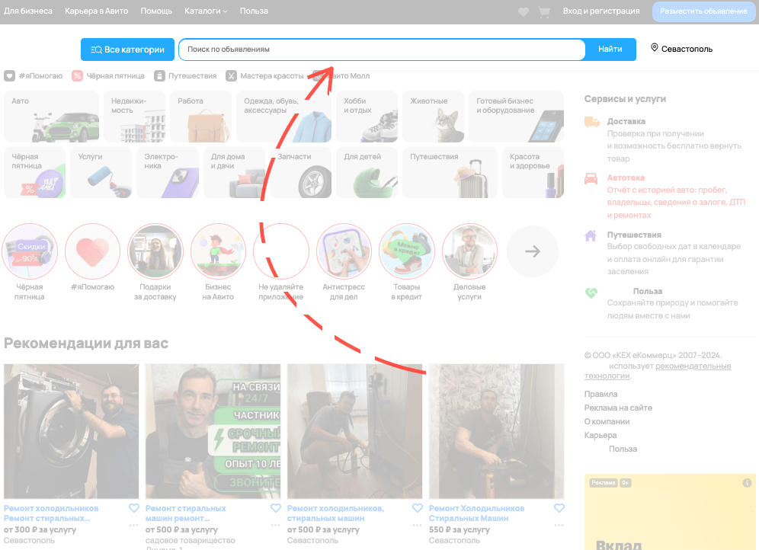Viewport: 759px width, 550px height.
Task: Click Автотека car icon in services
Action: click(x=591, y=178)
